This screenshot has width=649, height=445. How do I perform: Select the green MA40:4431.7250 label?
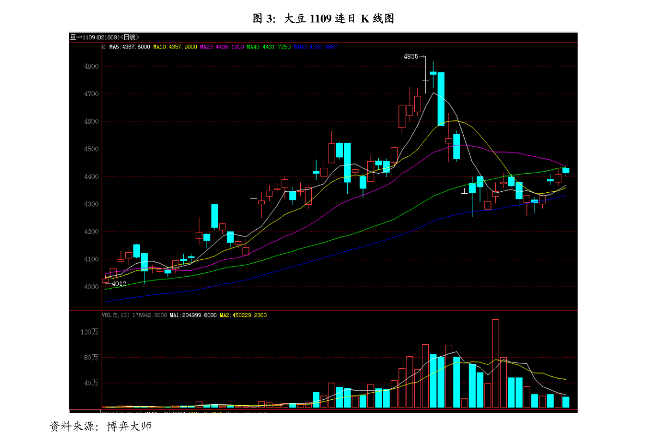click(x=269, y=47)
